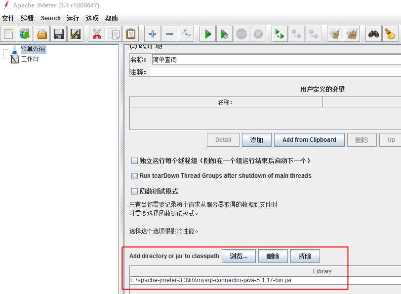
Task: Click the grey Stop octagon icon
Action: point(241,34)
